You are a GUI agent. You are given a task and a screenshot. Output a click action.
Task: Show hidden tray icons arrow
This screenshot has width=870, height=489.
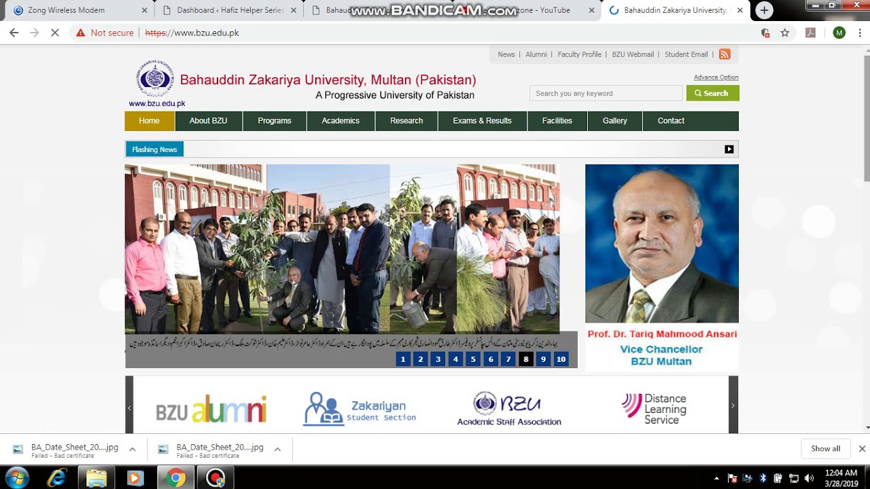[717, 478]
